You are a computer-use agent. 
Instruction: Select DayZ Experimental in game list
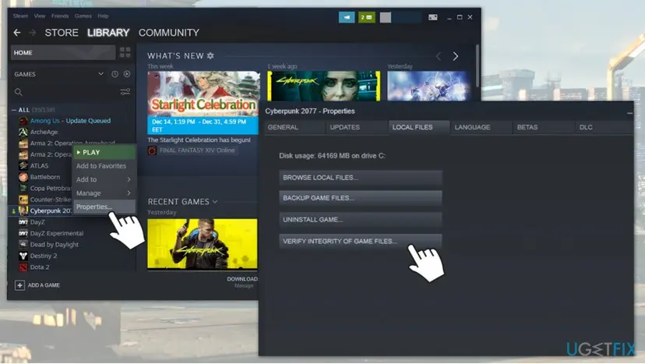(x=56, y=233)
